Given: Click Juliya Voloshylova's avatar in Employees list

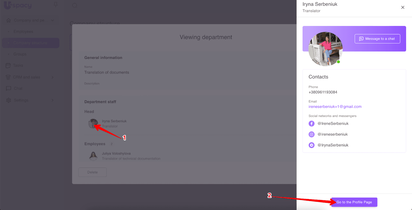Looking at the screenshot, I should pos(93,156).
